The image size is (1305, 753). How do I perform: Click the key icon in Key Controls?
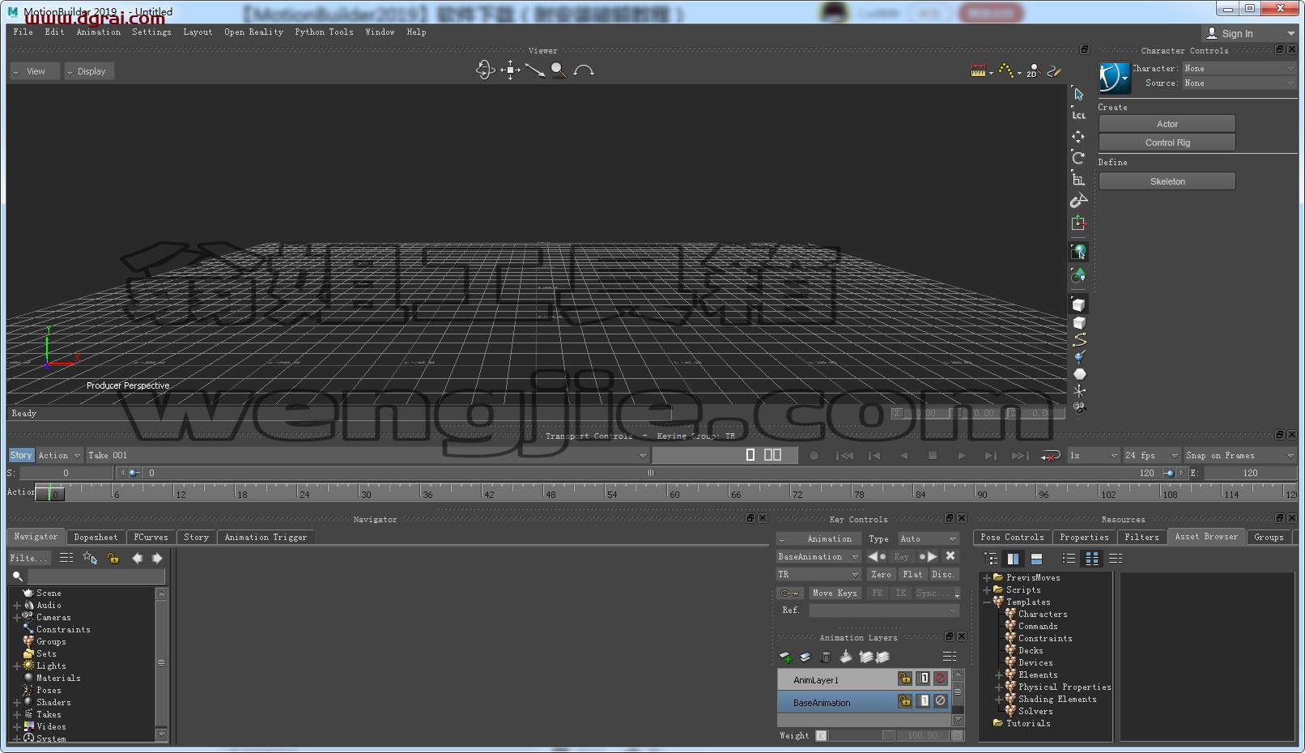(x=789, y=593)
